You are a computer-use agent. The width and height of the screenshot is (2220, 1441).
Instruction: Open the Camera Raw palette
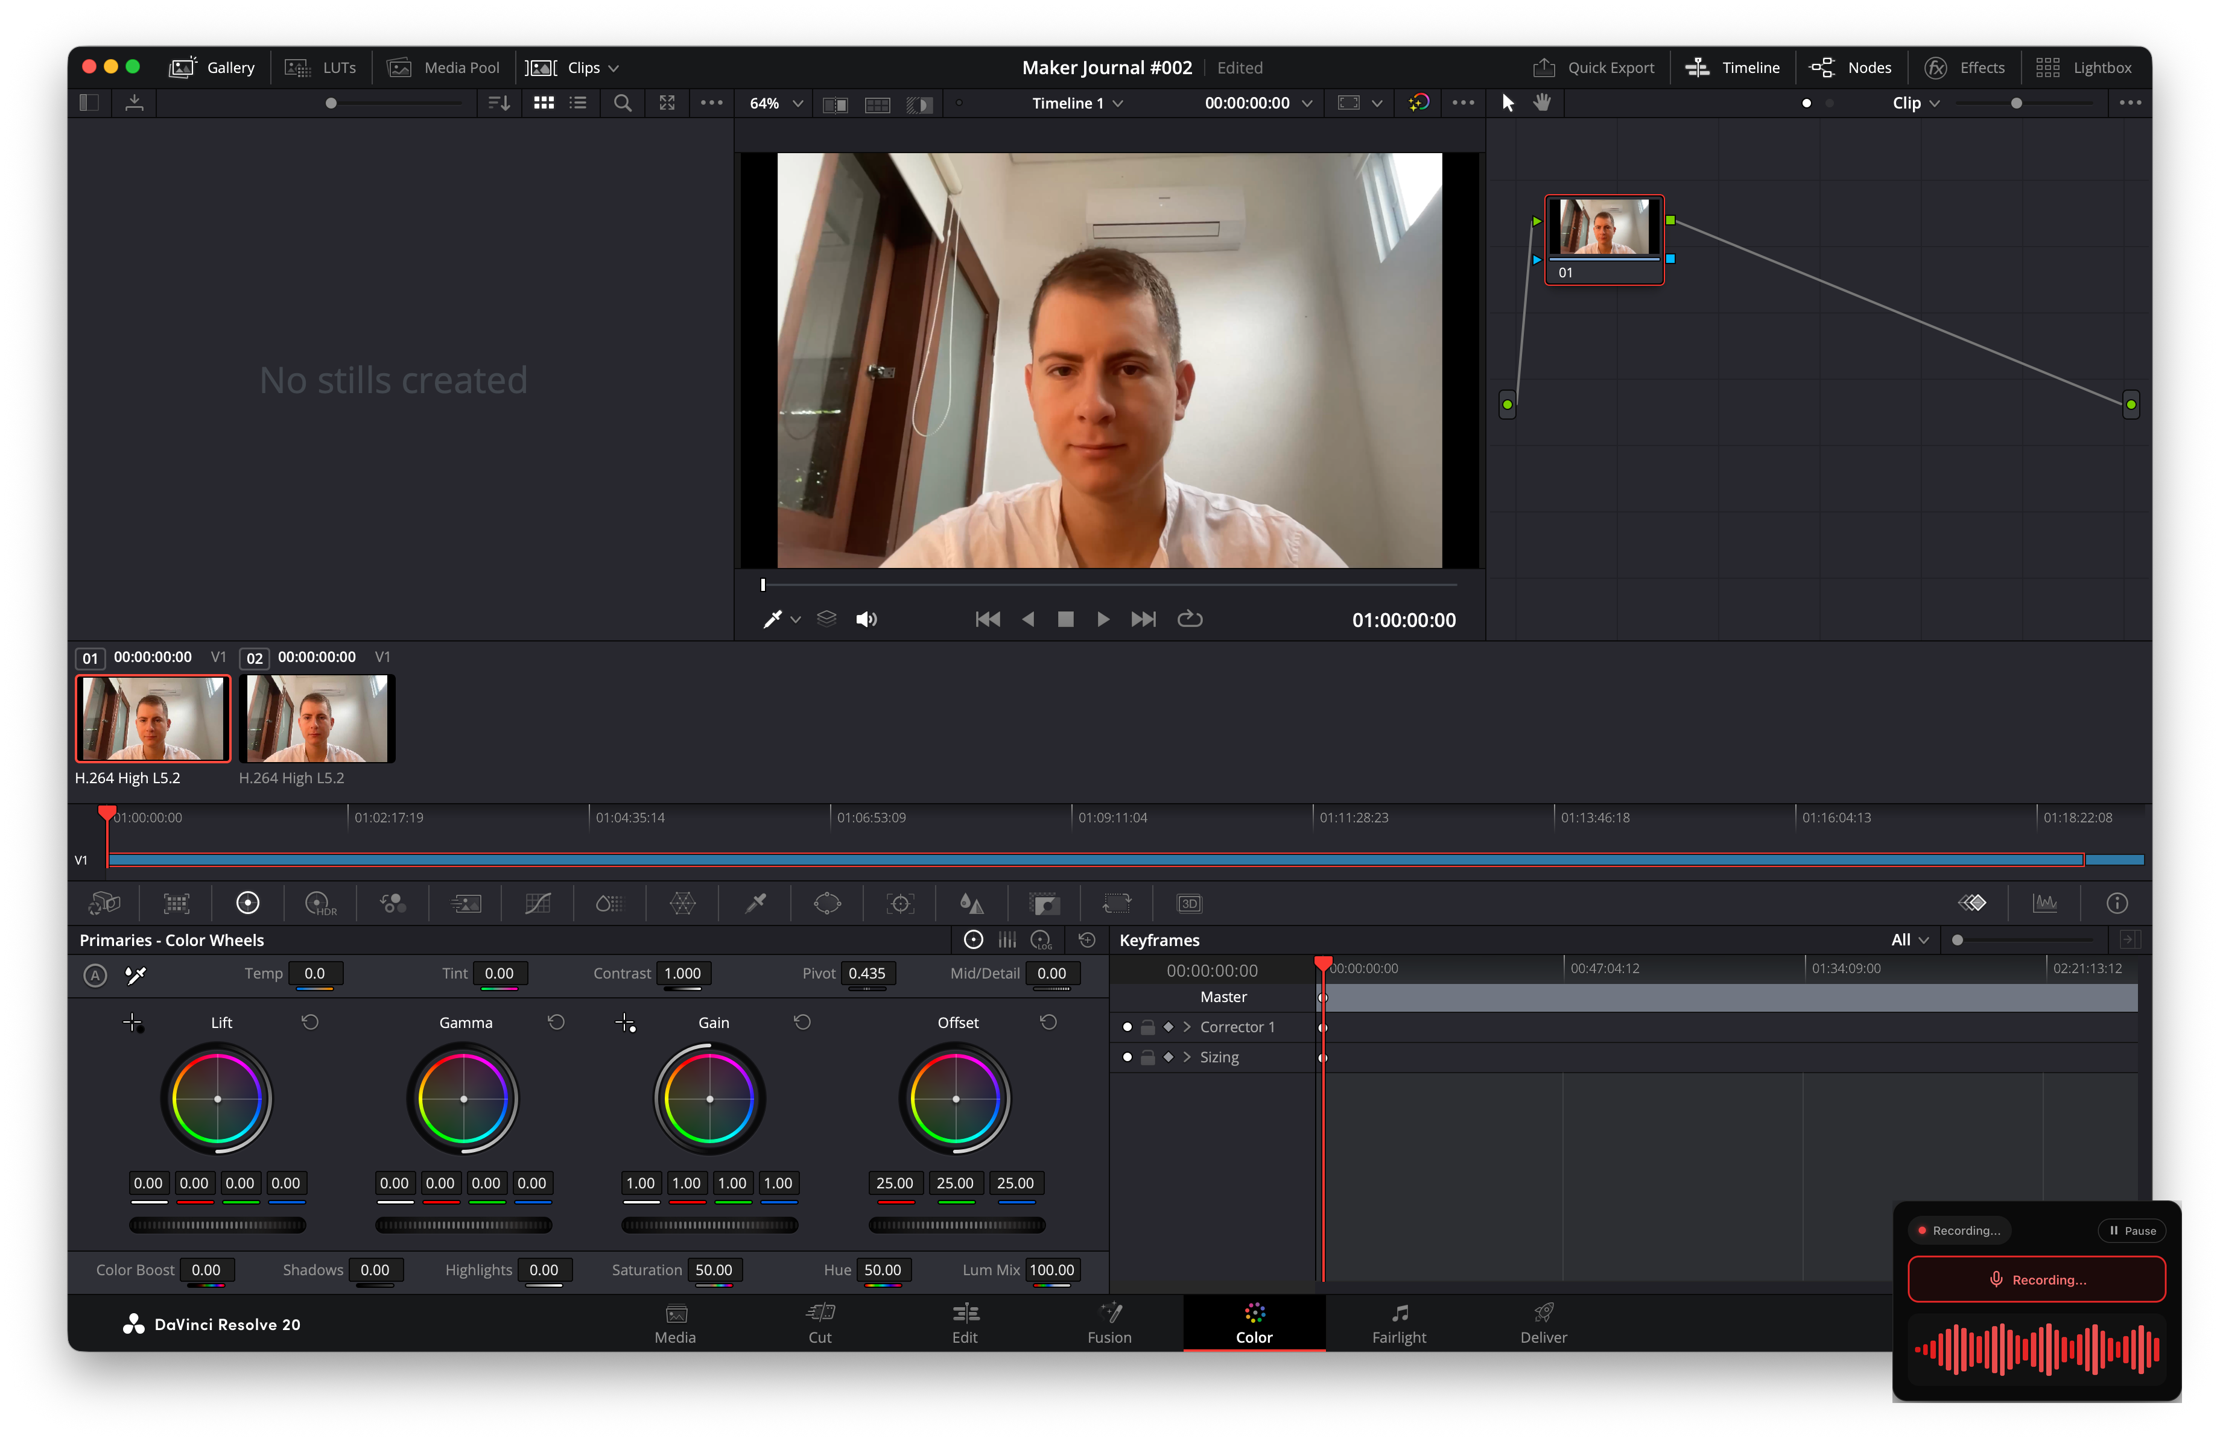click(106, 902)
